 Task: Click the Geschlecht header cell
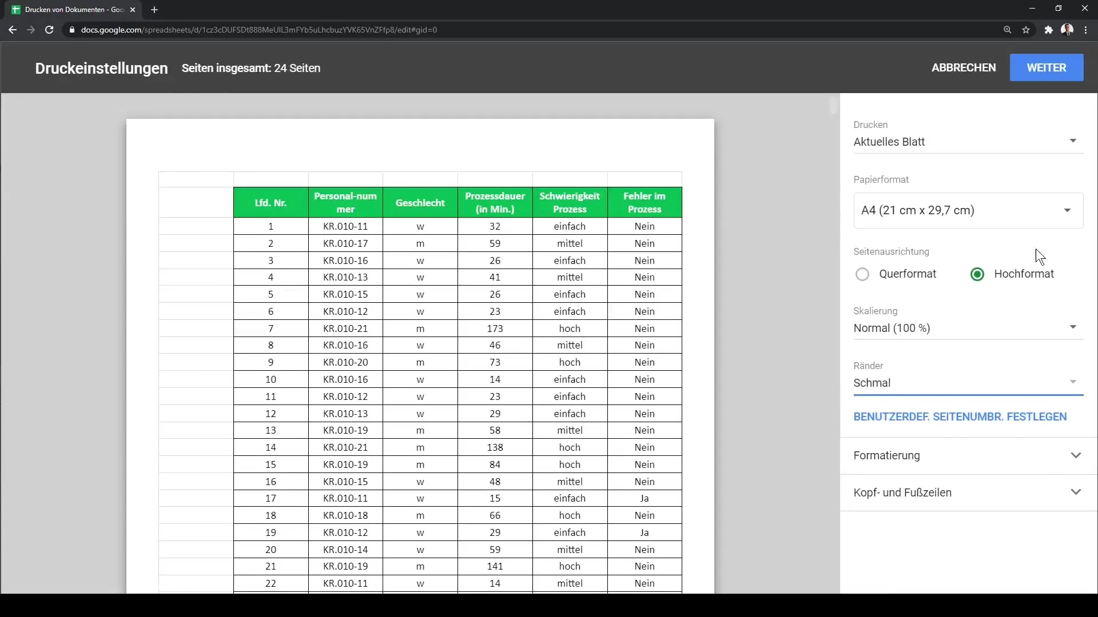tap(420, 202)
